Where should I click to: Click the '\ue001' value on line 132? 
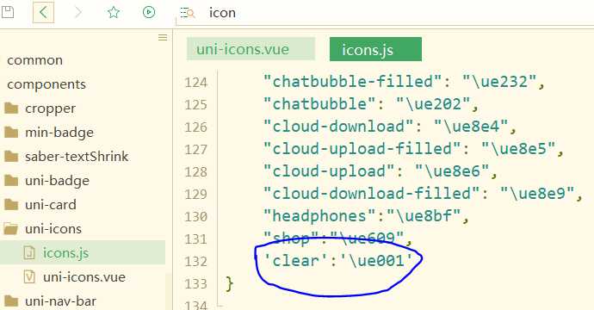(376, 261)
